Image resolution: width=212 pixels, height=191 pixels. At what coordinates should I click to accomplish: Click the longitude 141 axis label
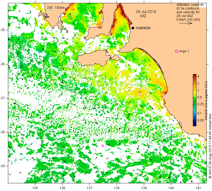[198, 188]
